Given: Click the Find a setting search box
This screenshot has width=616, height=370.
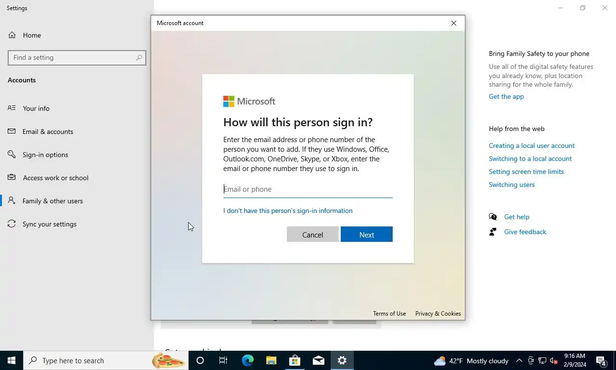Looking at the screenshot, I should tap(77, 57).
